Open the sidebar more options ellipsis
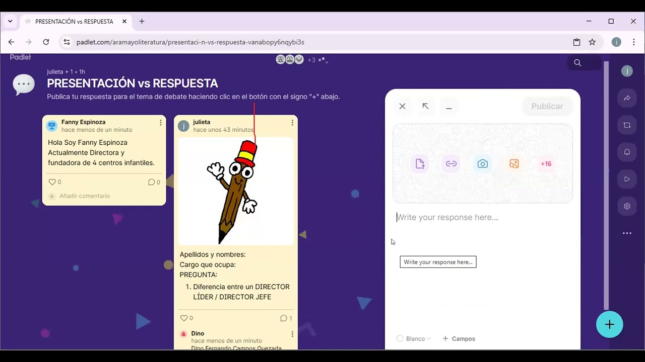The width and height of the screenshot is (645, 362). pos(627,233)
